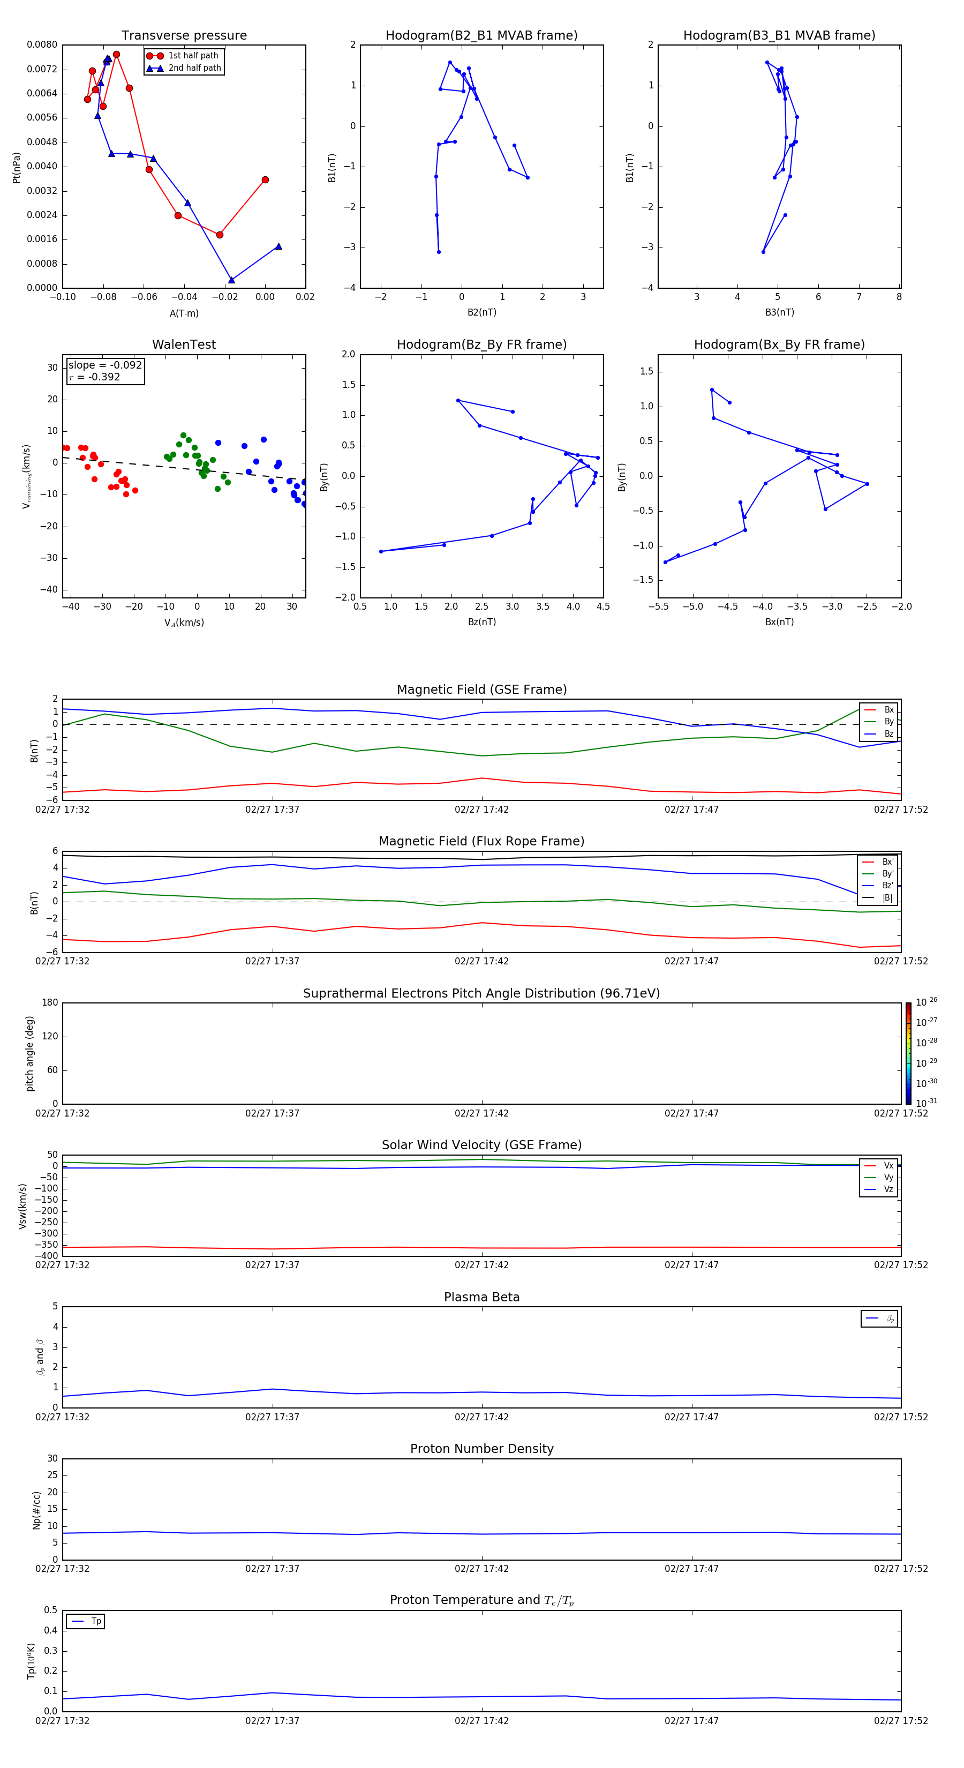Click the 'Tp(10^6K)' y-axis label
Screen dimensions: 964x1768
pyautogui.click(x=31, y=1661)
